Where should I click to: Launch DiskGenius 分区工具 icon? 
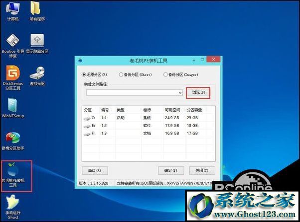[12, 78]
